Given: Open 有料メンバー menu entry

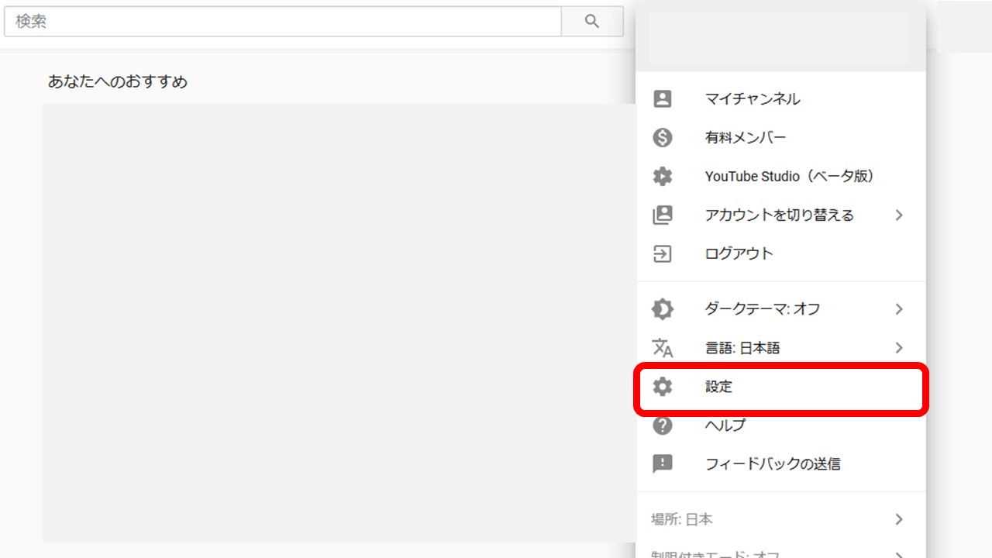Looking at the screenshot, I should pyautogui.click(x=781, y=138).
